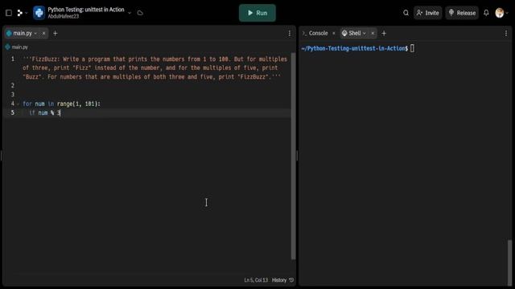Click the shell pane vertical scrollbar

pyautogui.click(x=509, y=263)
